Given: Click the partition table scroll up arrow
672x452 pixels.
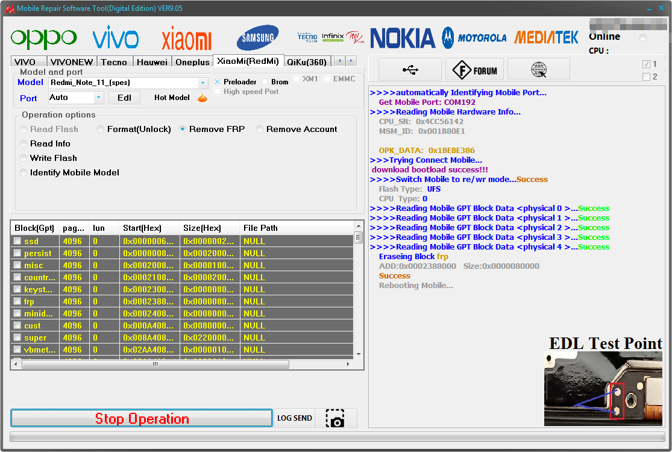Looking at the screenshot, I should [x=359, y=226].
